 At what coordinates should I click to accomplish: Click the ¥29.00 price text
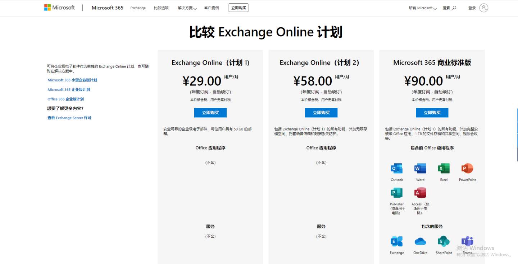202,81
